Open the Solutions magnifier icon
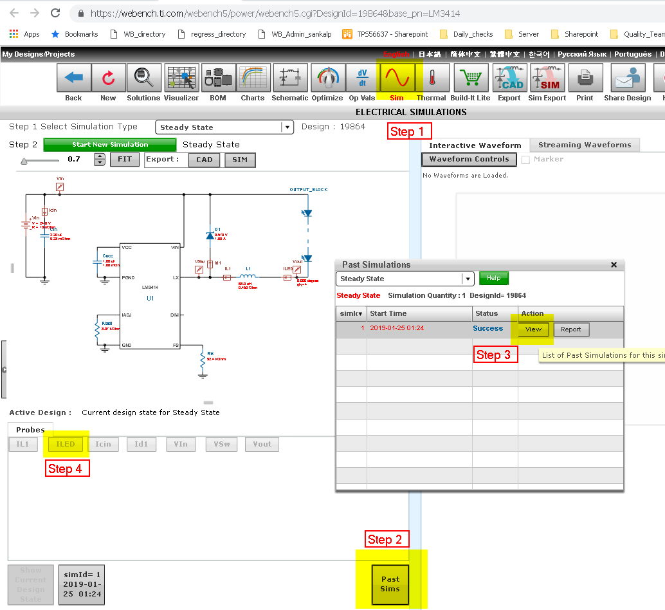The height and width of the screenshot is (610, 665). tap(144, 78)
